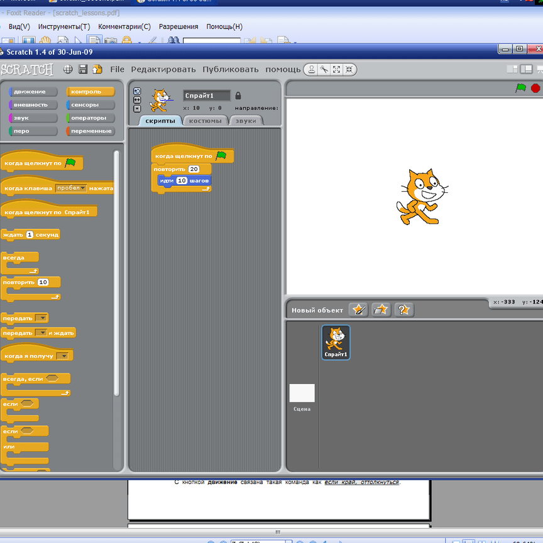Open the движение block category
This screenshot has width=543, height=543.
tap(33, 92)
